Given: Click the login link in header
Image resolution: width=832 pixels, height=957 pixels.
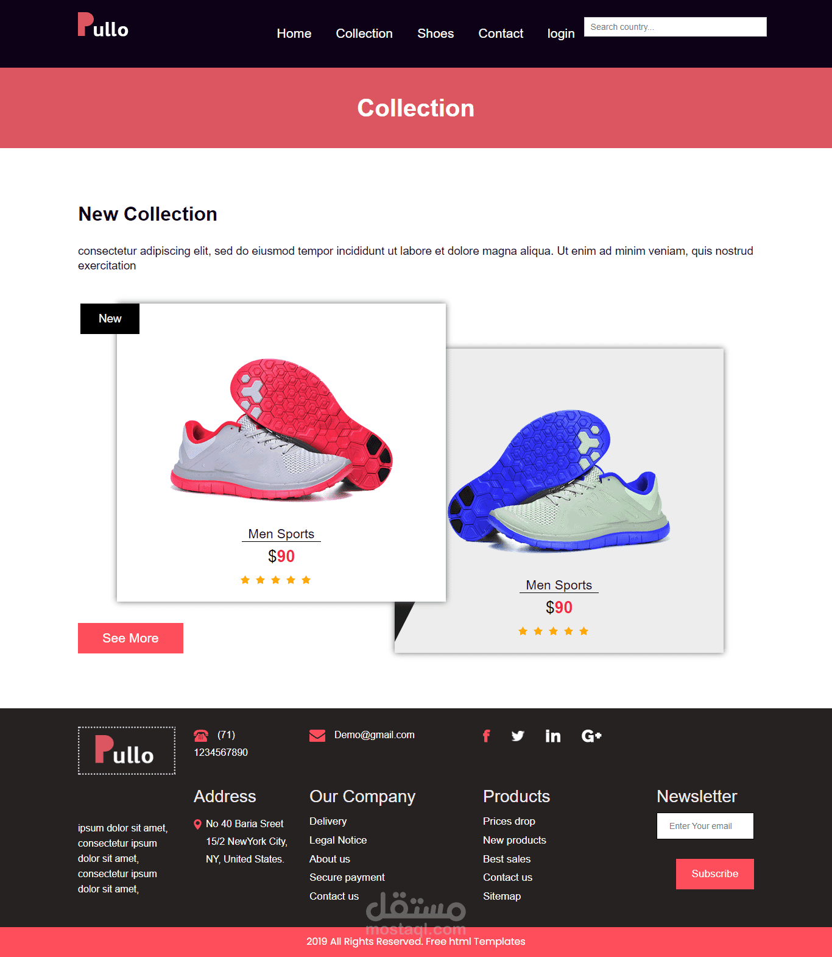Looking at the screenshot, I should pyautogui.click(x=561, y=34).
